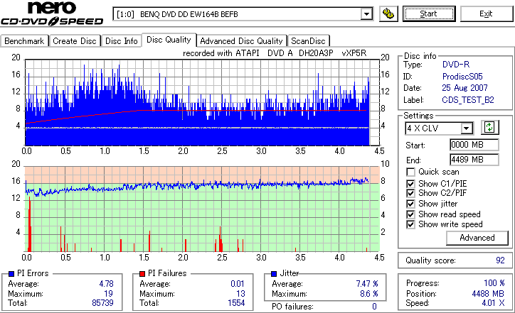Click the blue PI Errors legend square
Screen dimensions: 515x313
point(11,273)
